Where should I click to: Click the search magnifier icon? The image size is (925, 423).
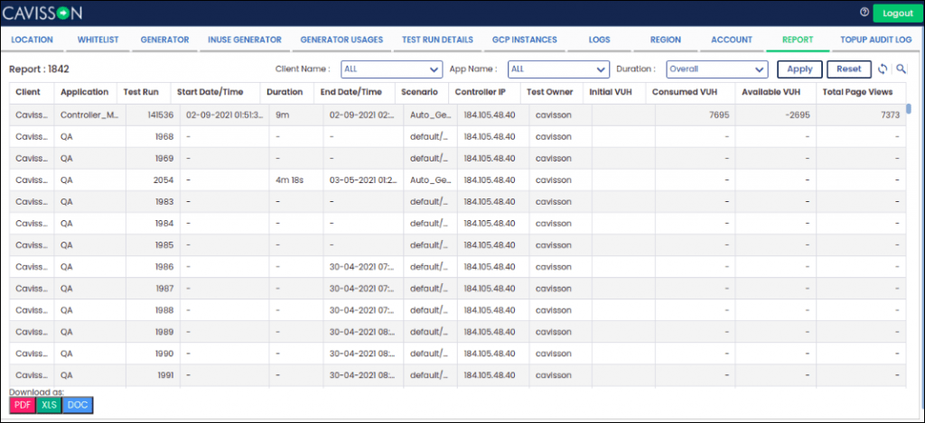(x=901, y=69)
